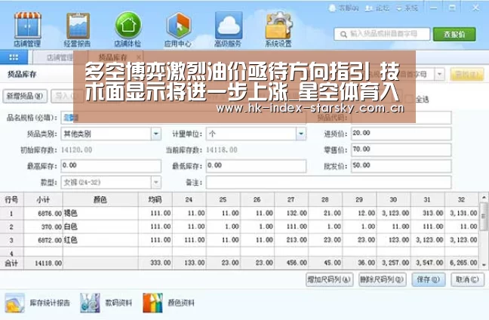Switch to the 货品库存 tab
The width and height of the screenshot is (489, 320).
[113, 57]
